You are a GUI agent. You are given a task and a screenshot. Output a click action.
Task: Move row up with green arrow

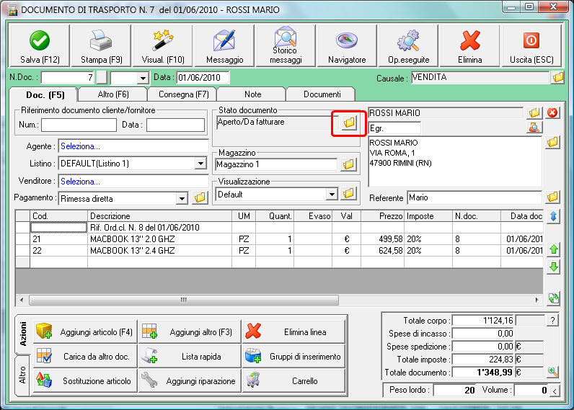tap(554, 250)
